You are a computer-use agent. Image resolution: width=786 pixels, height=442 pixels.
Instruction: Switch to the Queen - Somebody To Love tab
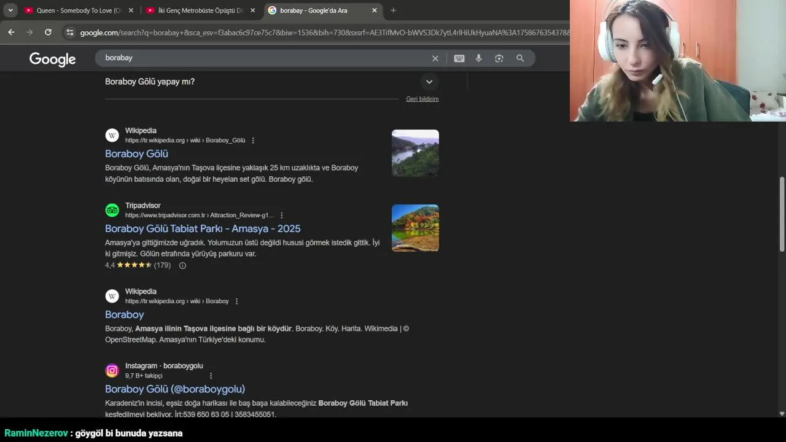[79, 10]
